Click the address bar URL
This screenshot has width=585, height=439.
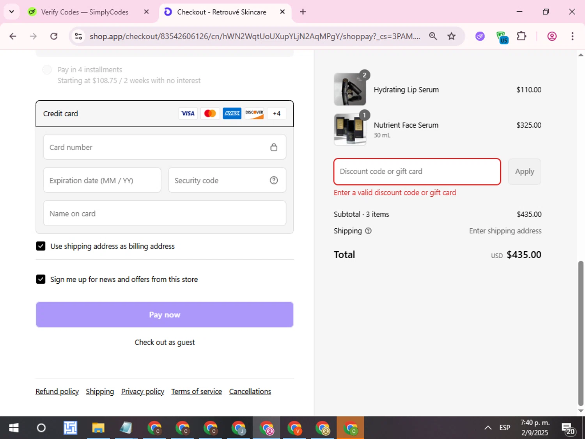tap(255, 36)
